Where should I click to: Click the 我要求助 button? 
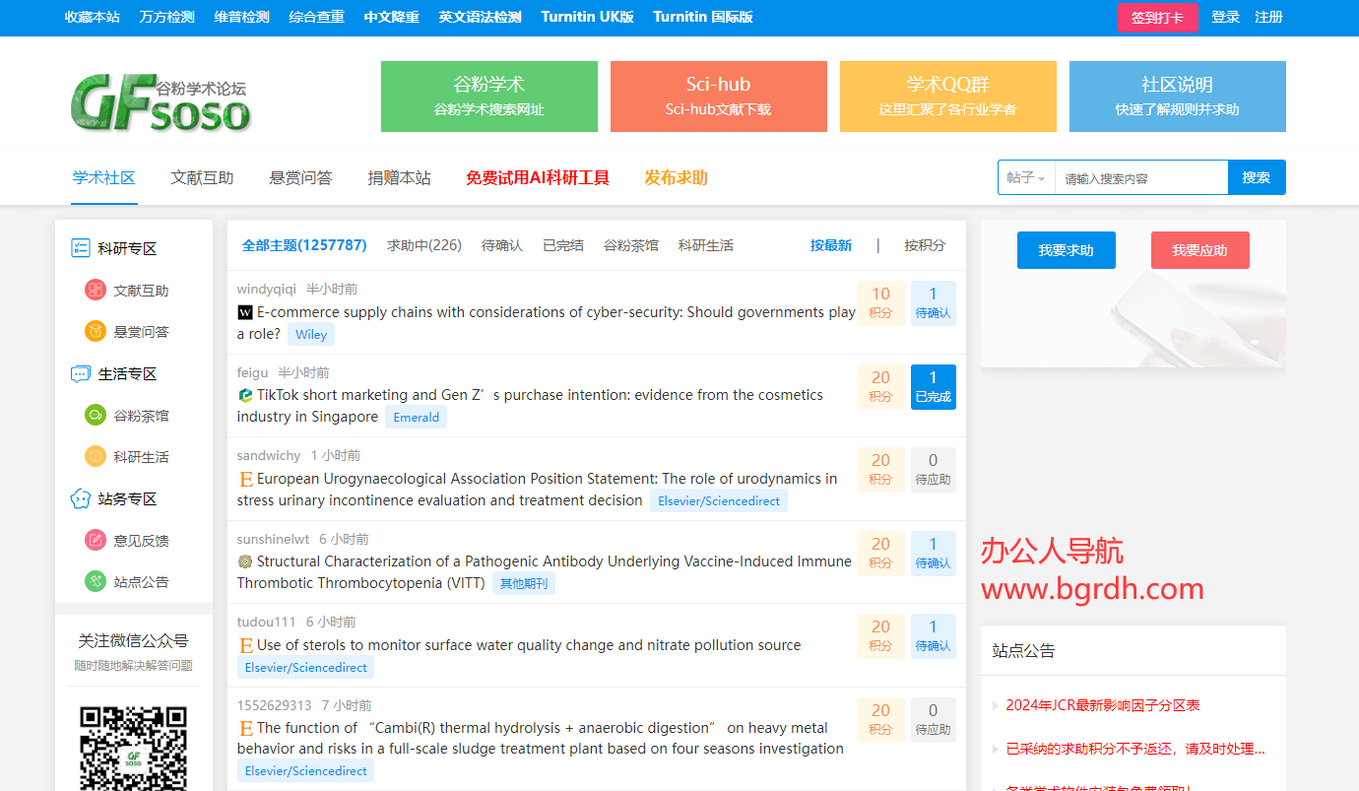pos(1066,250)
